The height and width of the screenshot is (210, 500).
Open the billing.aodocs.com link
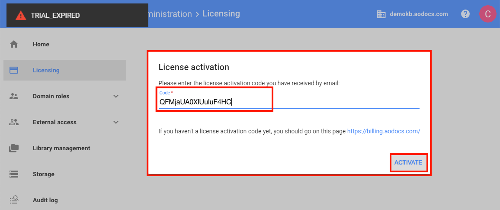[x=384, y=131]
